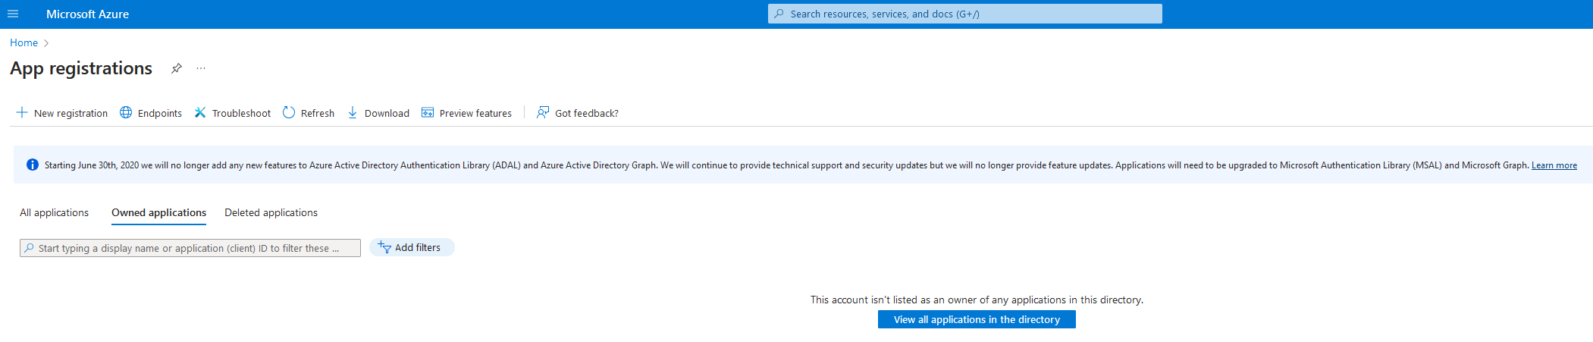Click View all applications in the directory

coord(977,319)
